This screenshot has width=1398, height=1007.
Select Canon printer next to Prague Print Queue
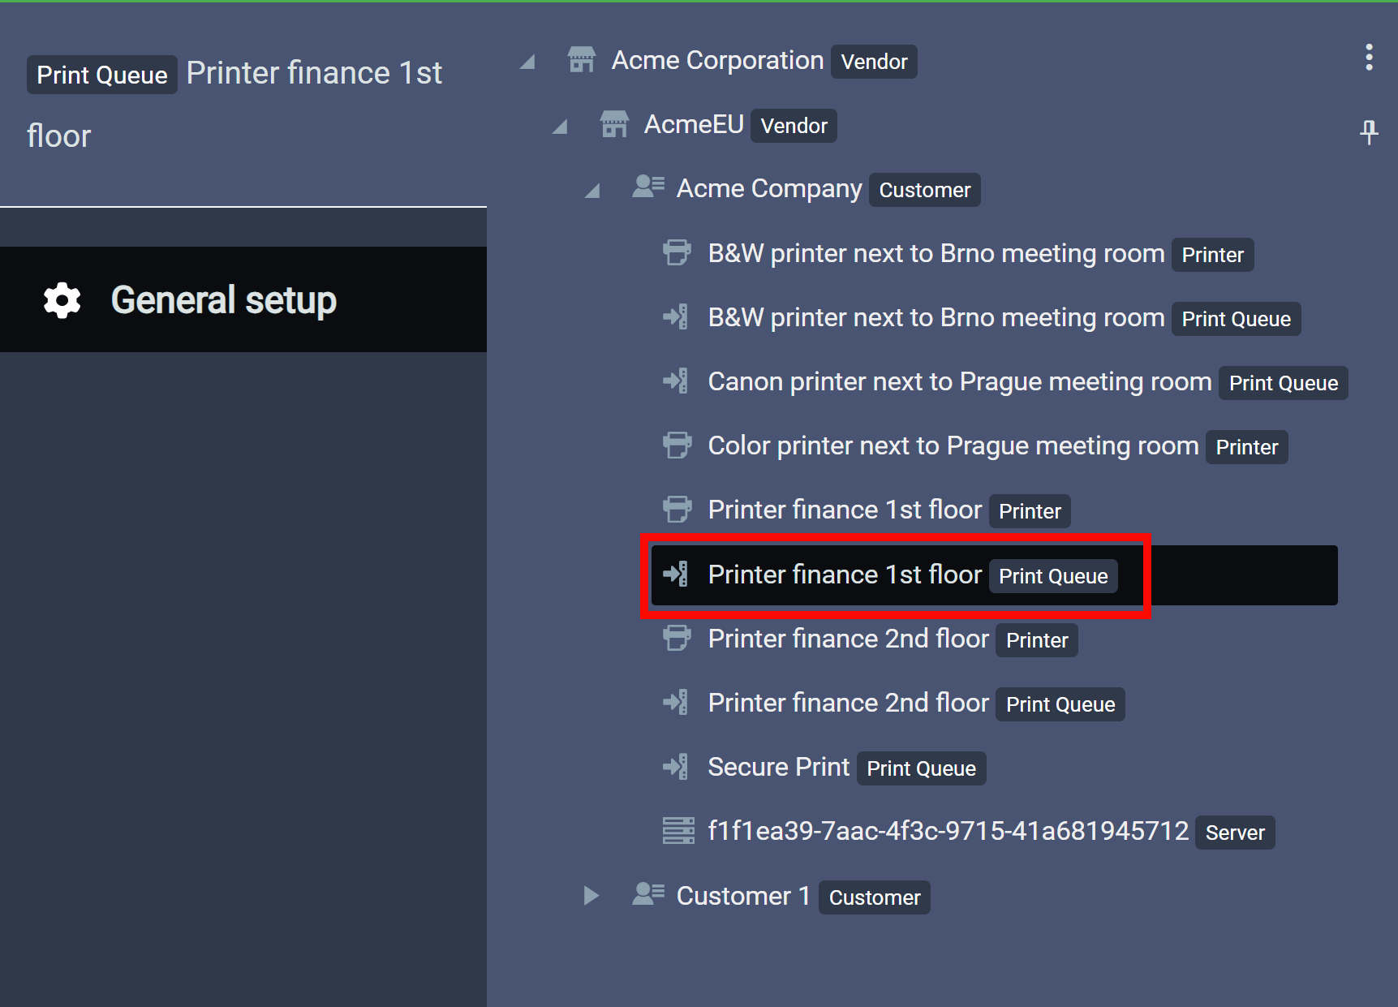[959, 382]
